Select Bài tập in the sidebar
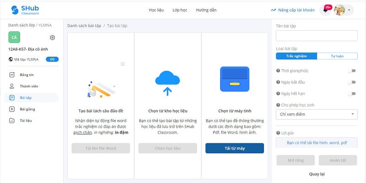The height and width of the screenshot is (183, 366). pyautogui.click(x=26, y=97)
